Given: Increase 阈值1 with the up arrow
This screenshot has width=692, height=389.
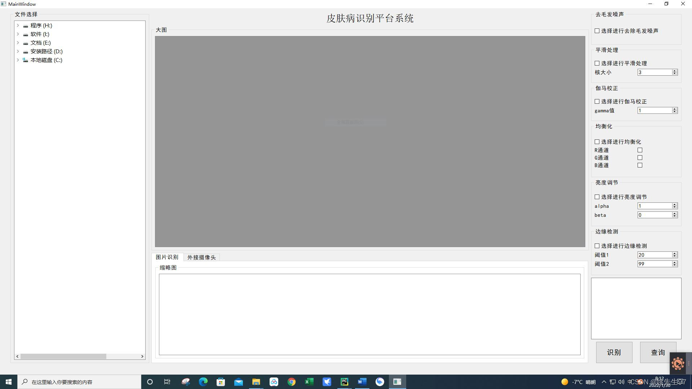Looking at the screenshot, I should (x=675, y=254).
